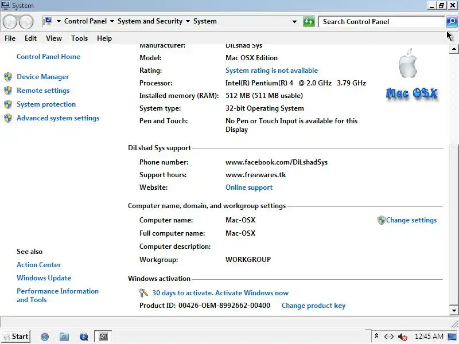Image resolution: width=459 pixels, height=344 pixels.
Task: Click the show desktop icon at taskbar end
Action: click(x=452, y=337)
